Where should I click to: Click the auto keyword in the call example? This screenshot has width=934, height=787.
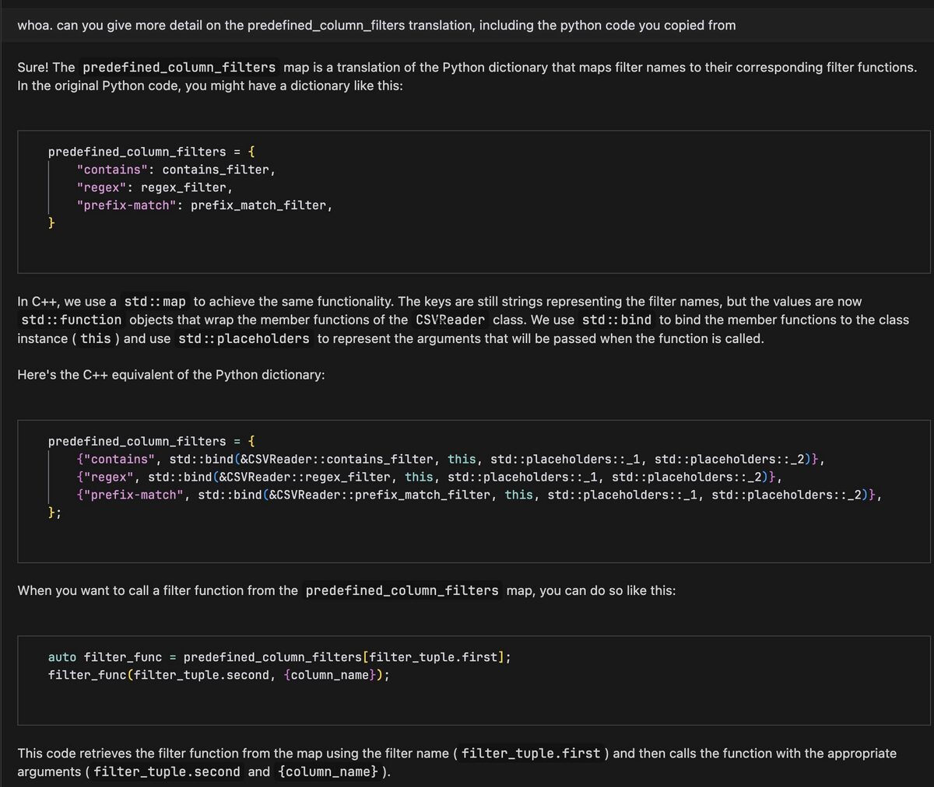pos(62,656)
